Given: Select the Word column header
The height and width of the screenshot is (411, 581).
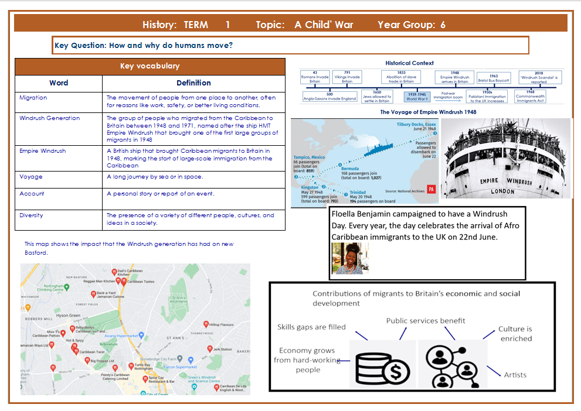Looking at the screenshot, I should tap(59, 83).
